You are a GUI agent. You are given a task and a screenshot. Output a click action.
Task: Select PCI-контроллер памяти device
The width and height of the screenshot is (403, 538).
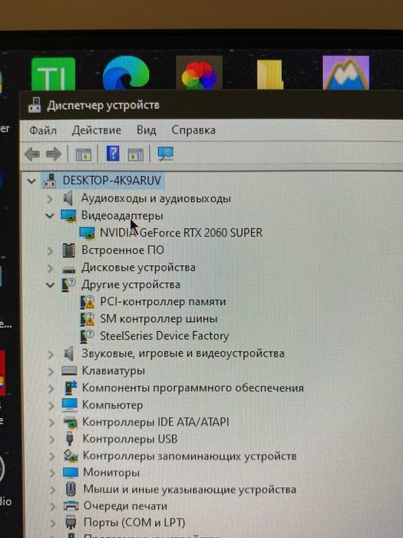163,302
